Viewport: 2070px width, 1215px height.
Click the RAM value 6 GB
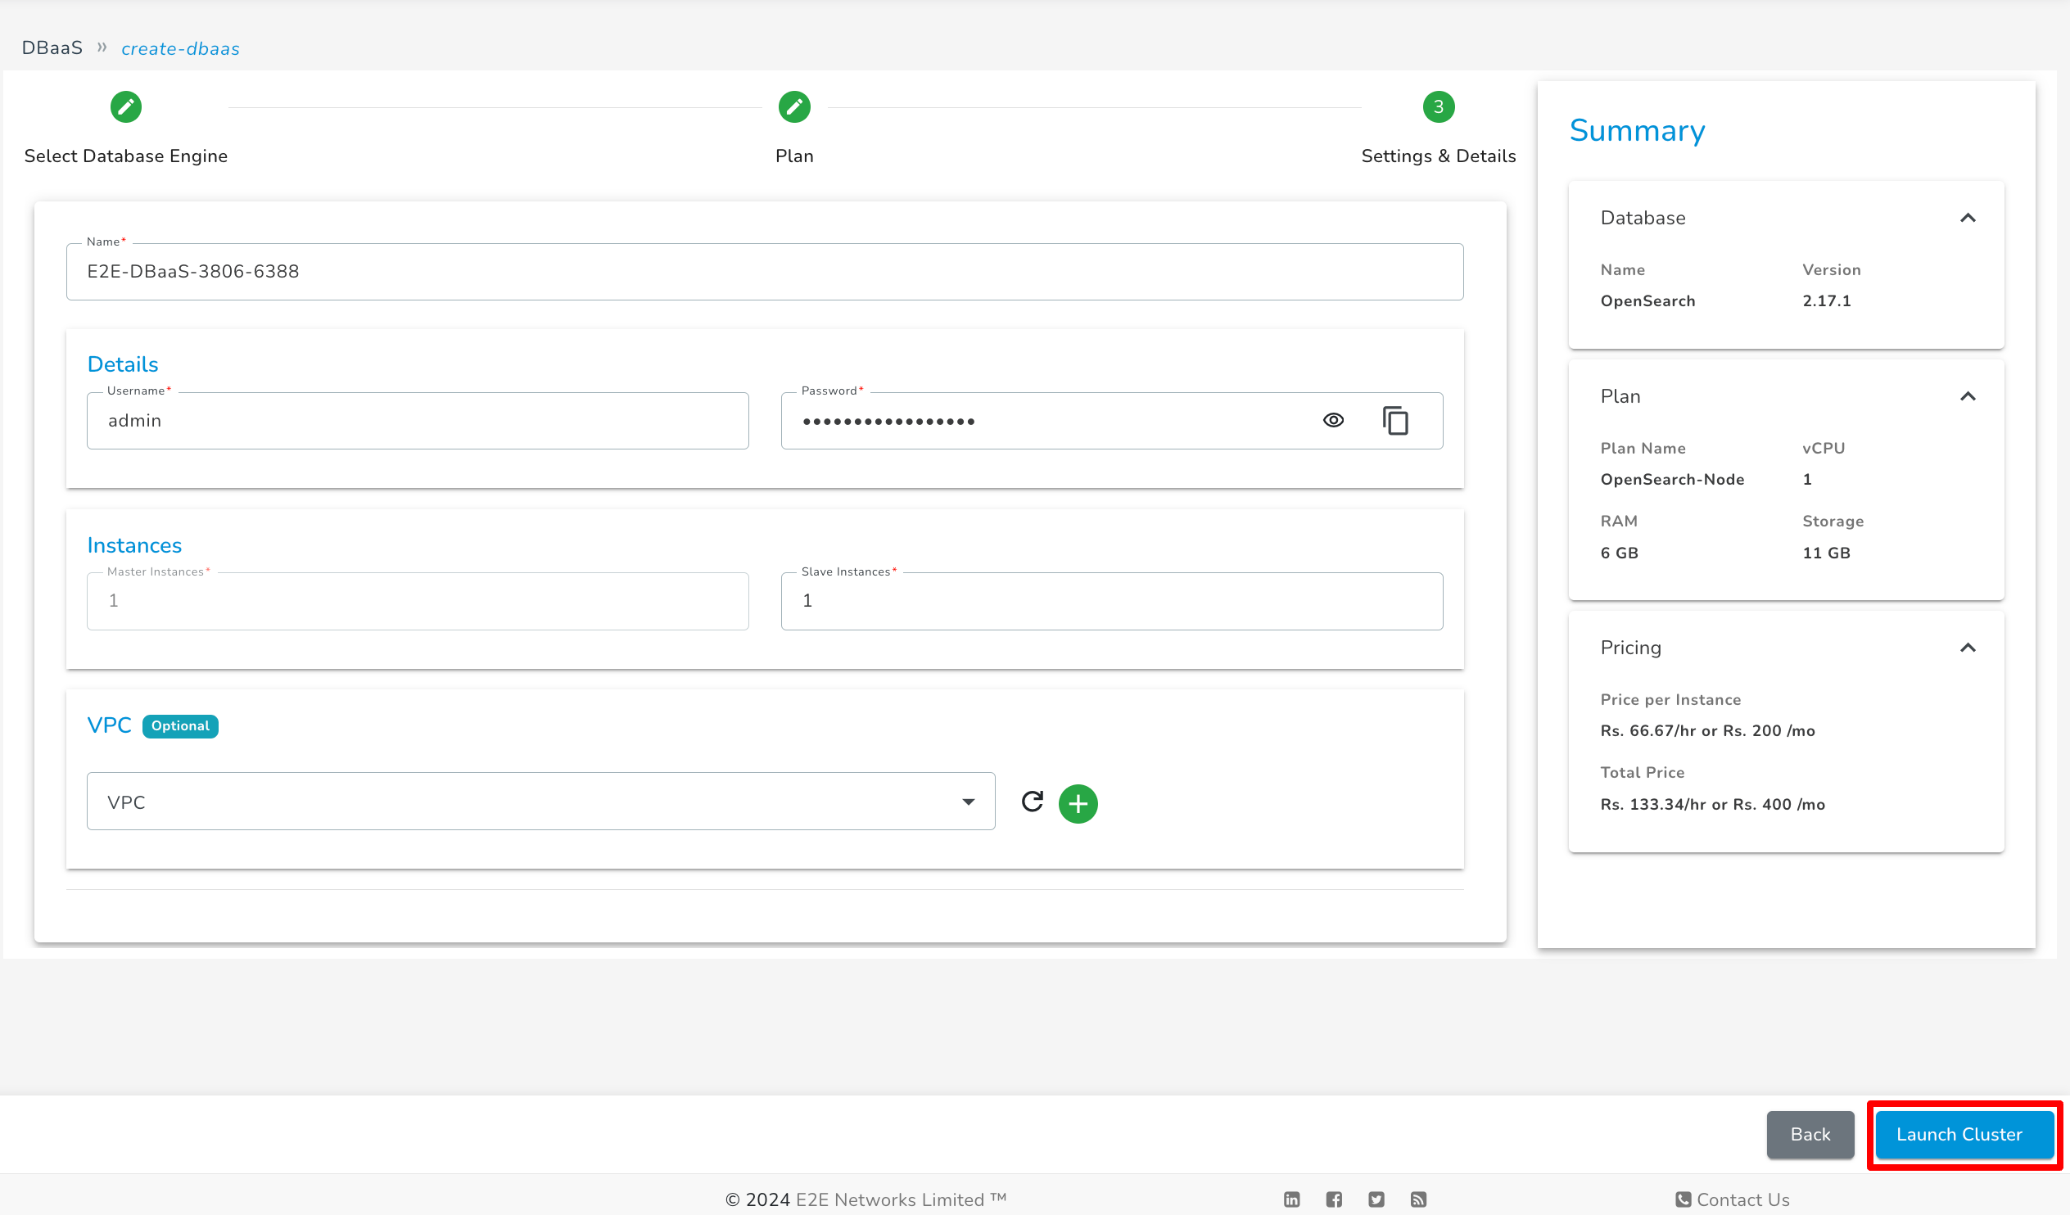pos(1619,553)
